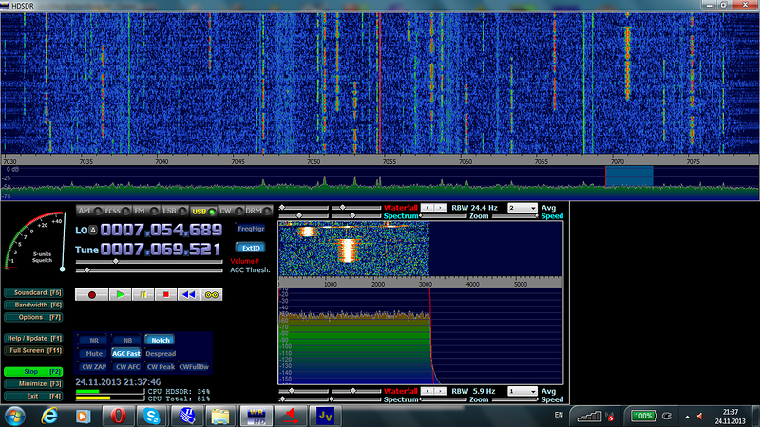Click Full Screen [F11] button
This screenshot has width=760, height=427.
click(33, 350)
